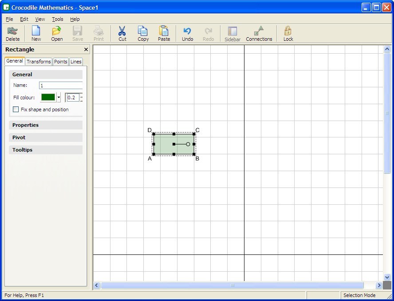Lock the selected rectangle
Screen dimensions: 394x301
tap(288, 33)
